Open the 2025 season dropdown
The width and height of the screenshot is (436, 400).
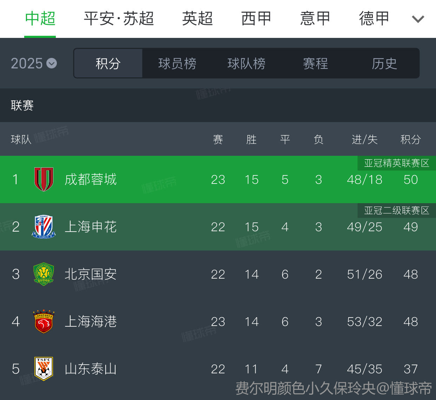click(x=34, y=64)
